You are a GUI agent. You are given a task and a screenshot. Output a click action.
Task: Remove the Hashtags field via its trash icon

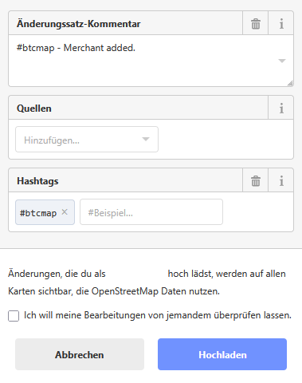tap(256, 180)
